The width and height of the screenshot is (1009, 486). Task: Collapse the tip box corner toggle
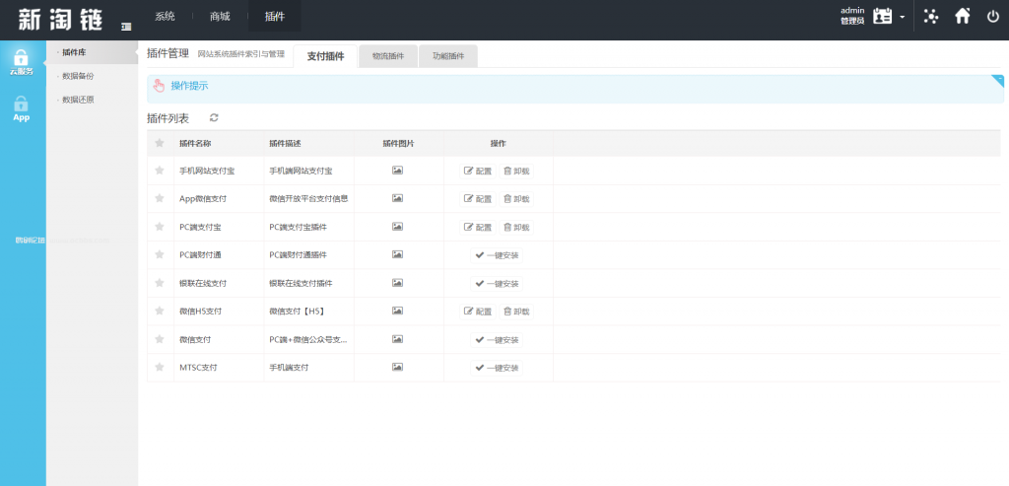tap(998, 81)
